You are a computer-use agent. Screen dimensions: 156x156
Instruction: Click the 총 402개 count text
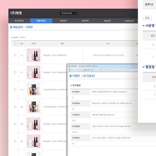pos(14,37)
